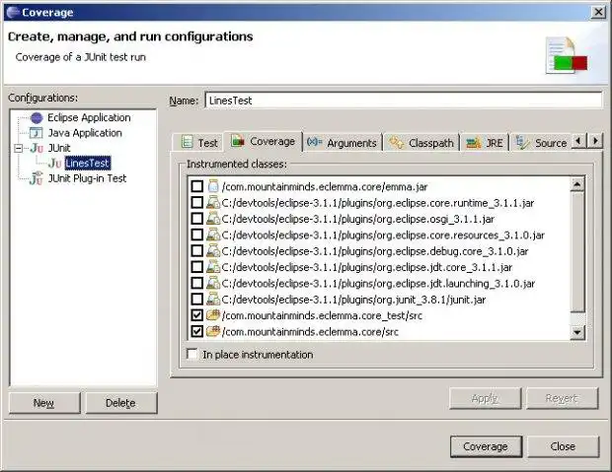Click the Coverage tab icon

(x=237, y=141)
